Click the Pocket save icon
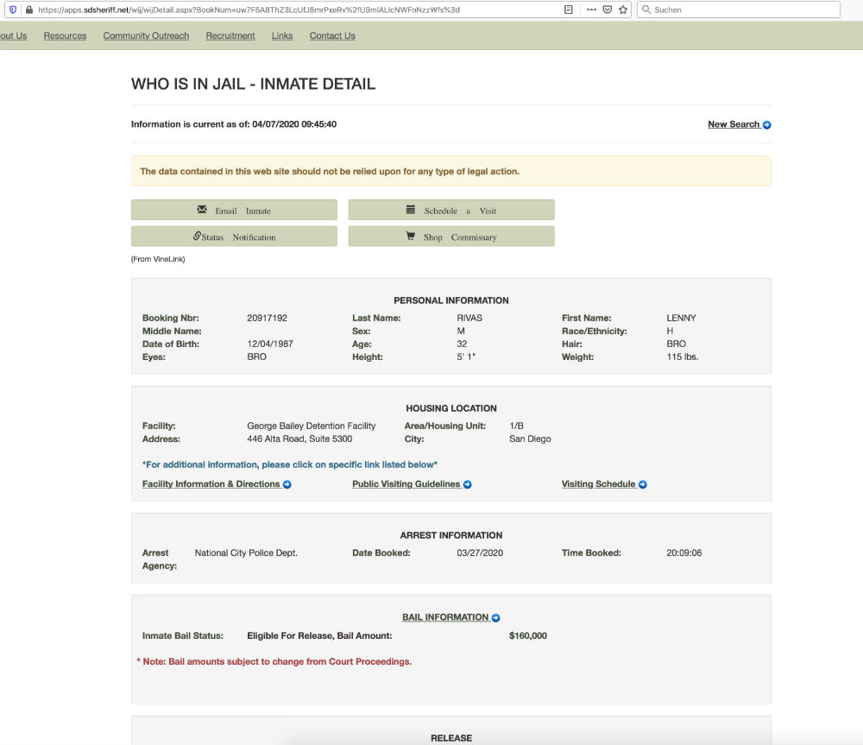The width and height of the screenshot is (863, 745). [607, 9]
